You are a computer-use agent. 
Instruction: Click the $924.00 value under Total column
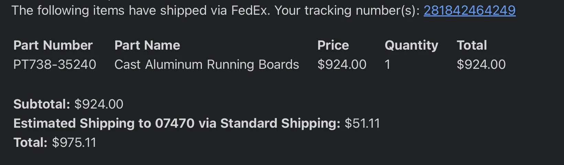coord(481,64)
